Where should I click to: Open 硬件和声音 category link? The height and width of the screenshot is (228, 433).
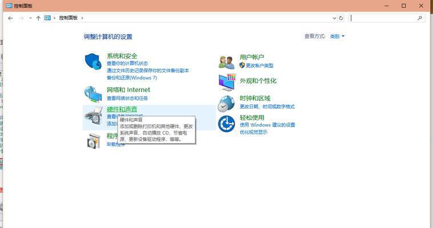[x=122, y=109]
